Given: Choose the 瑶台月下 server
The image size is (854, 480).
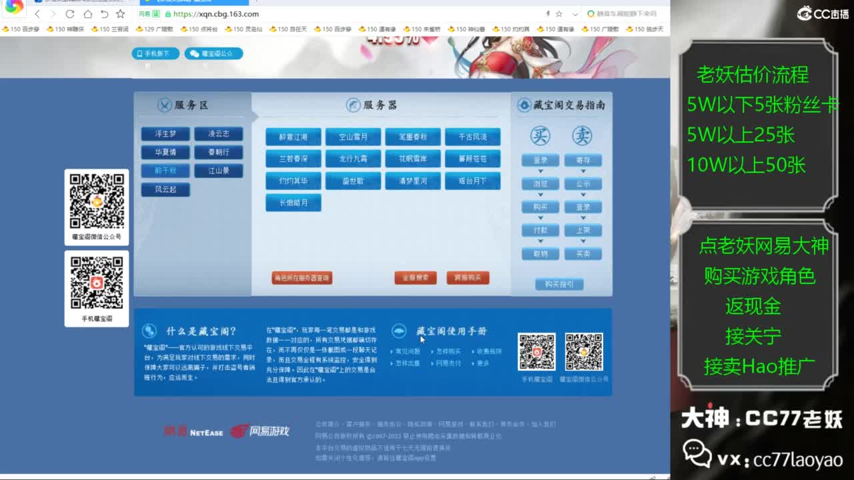Looking at the screenshot, I should coord(472,181).
